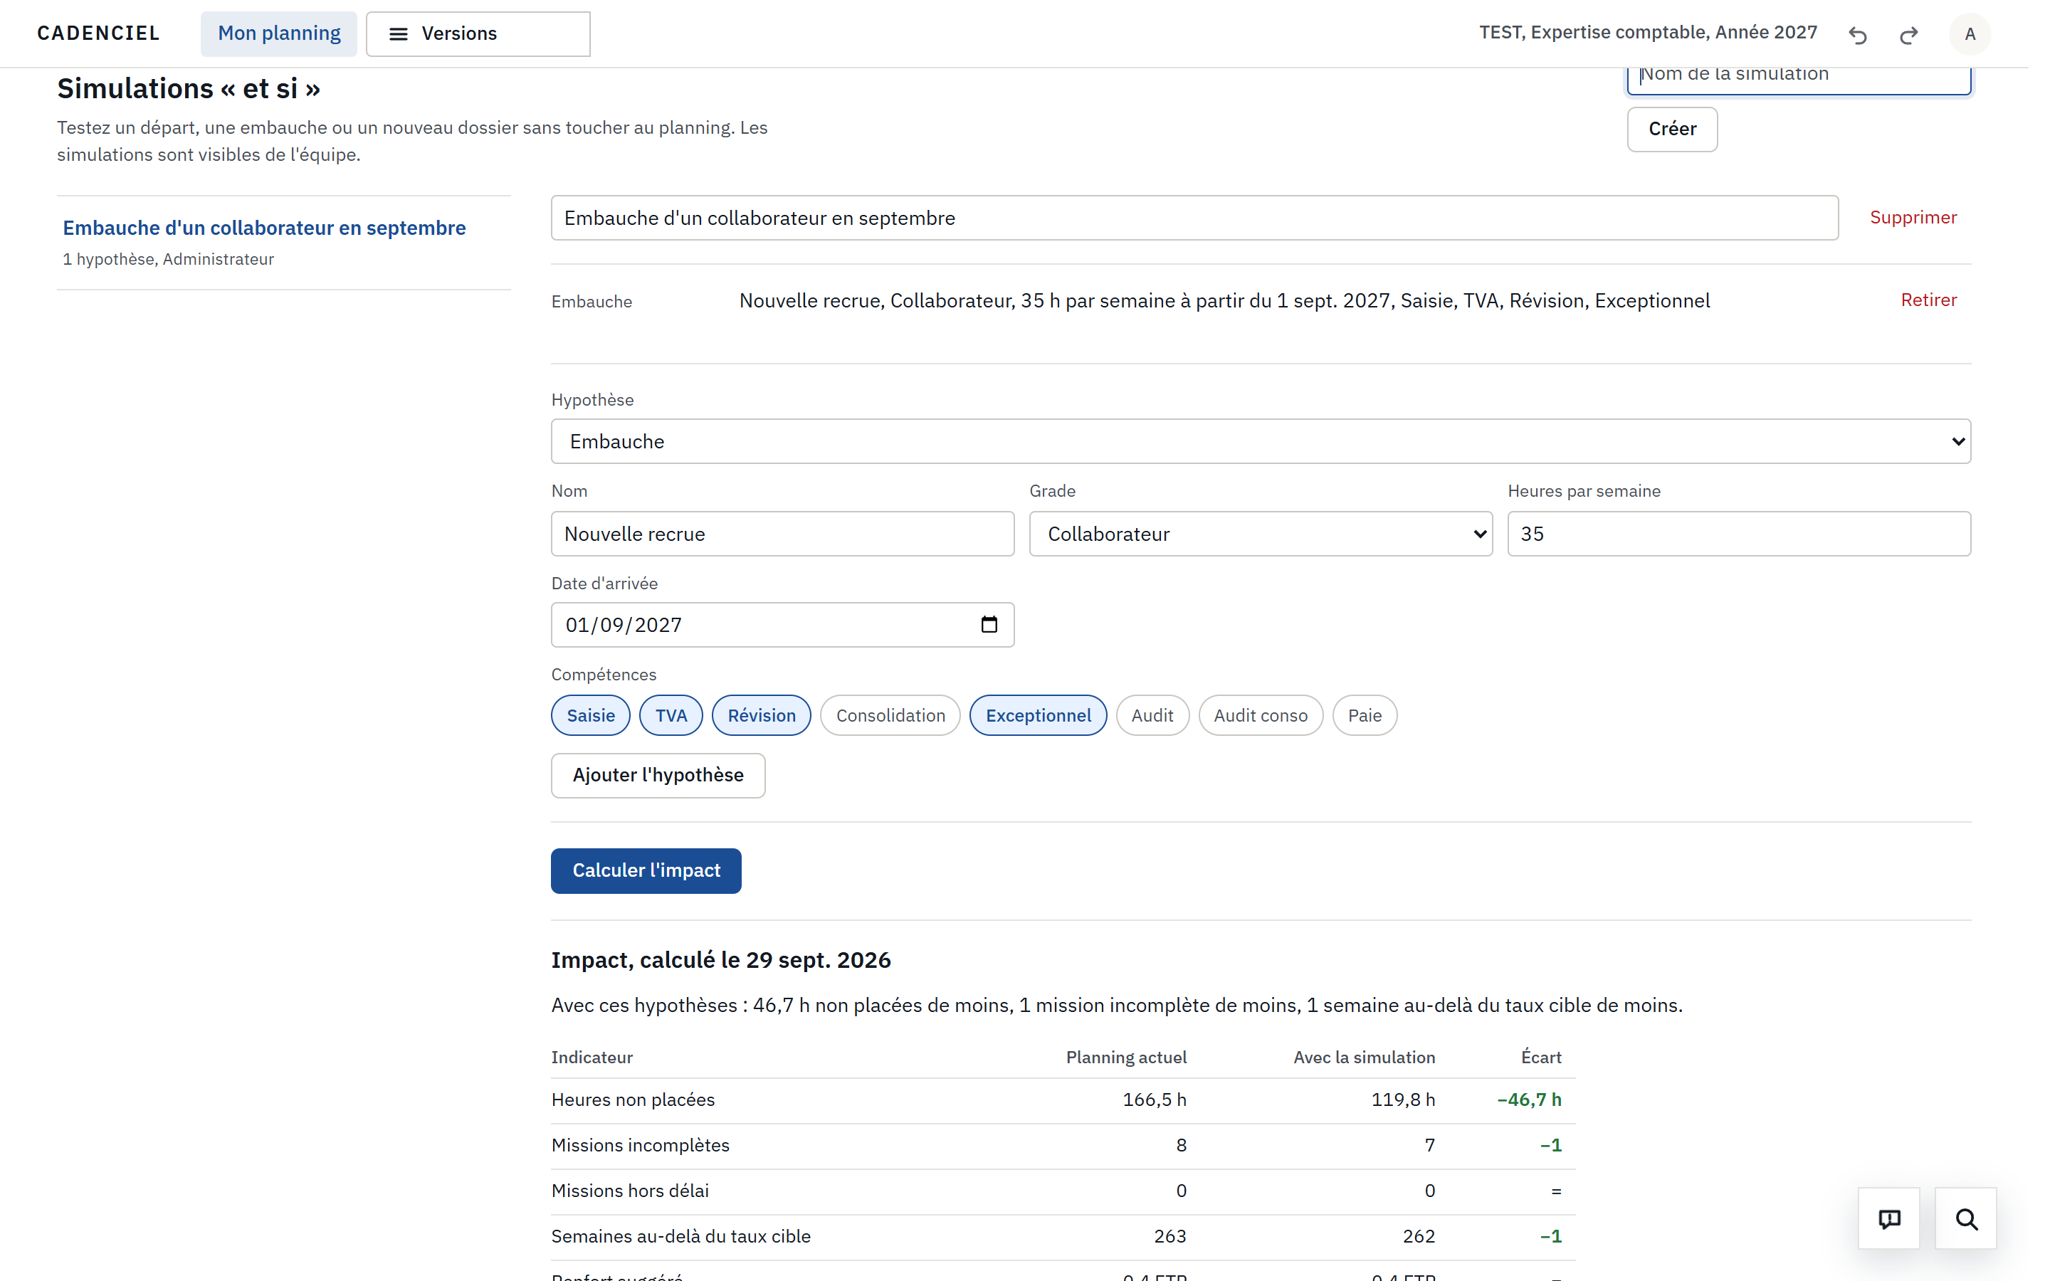Click the Heures par semaine field

(1739, 534)
